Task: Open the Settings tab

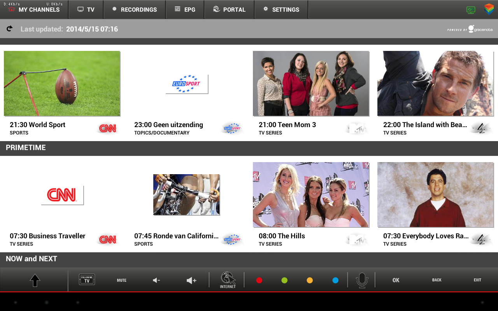Action: (281, 10)
